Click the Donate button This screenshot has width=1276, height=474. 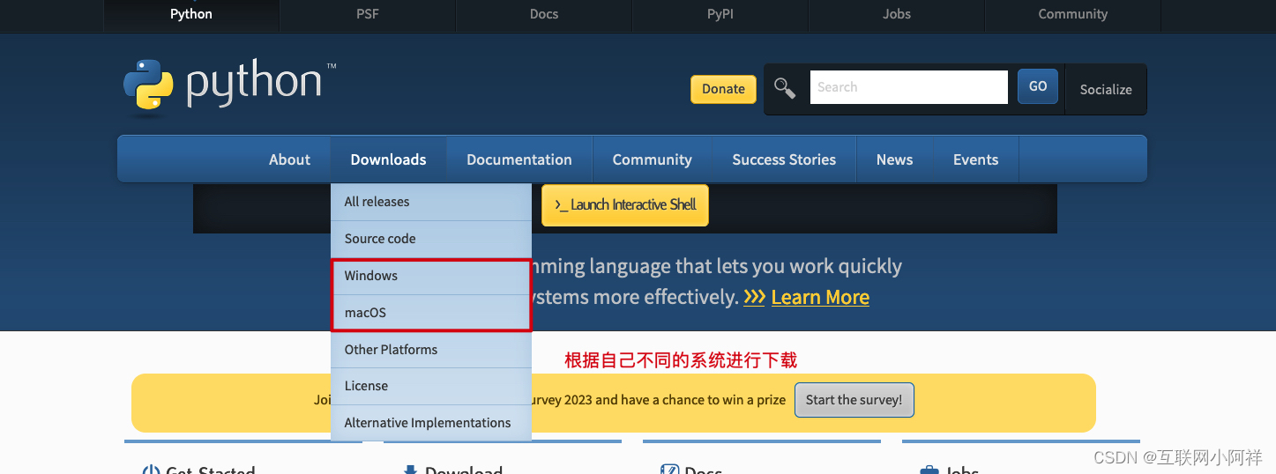point(723,89)
